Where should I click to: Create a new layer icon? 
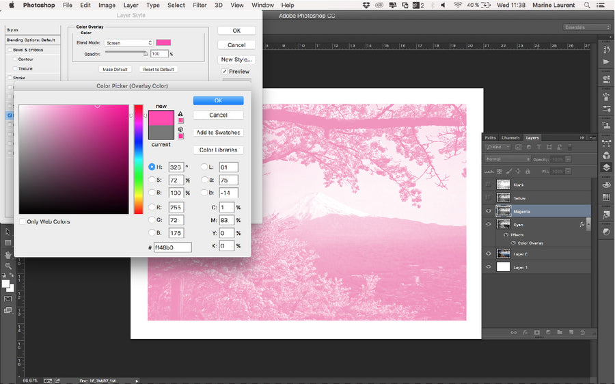[x=571, y=332]
